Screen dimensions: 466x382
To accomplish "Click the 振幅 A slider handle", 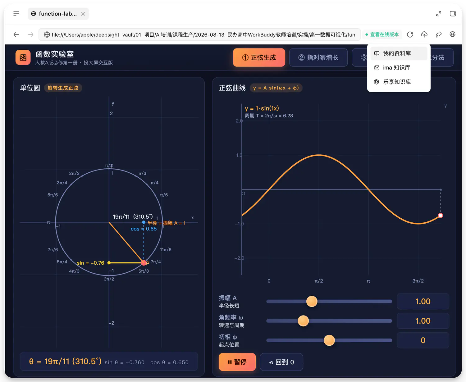I will [x=312, y=301].
